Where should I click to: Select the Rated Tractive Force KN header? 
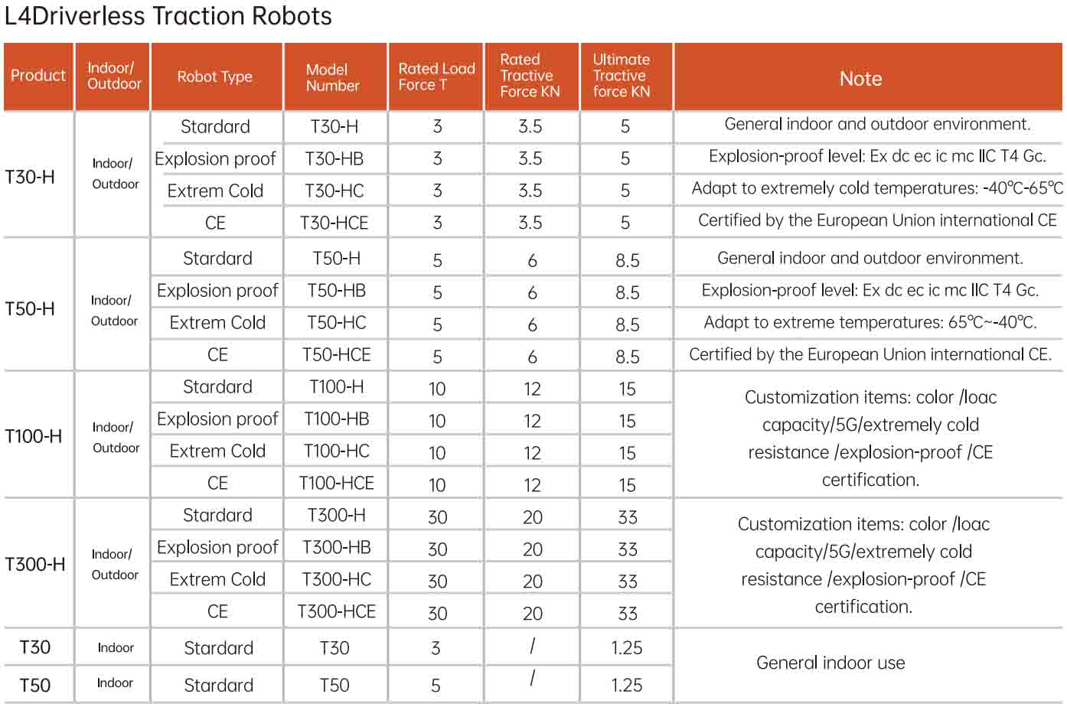coord(530,76)
